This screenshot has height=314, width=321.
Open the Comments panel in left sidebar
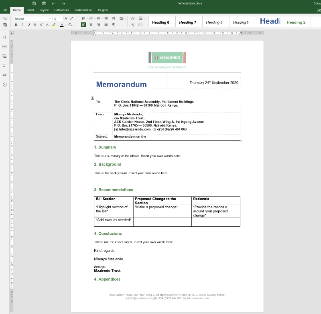[5, 46]
